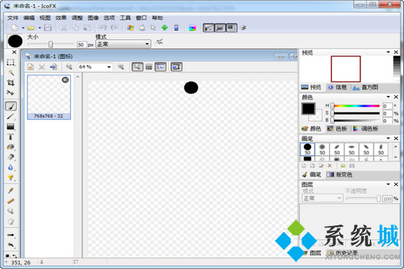The image size is (404, 269).
Task: Select the crop tool in toolbox
Action: pyautogui.click(x=11, y=81)
